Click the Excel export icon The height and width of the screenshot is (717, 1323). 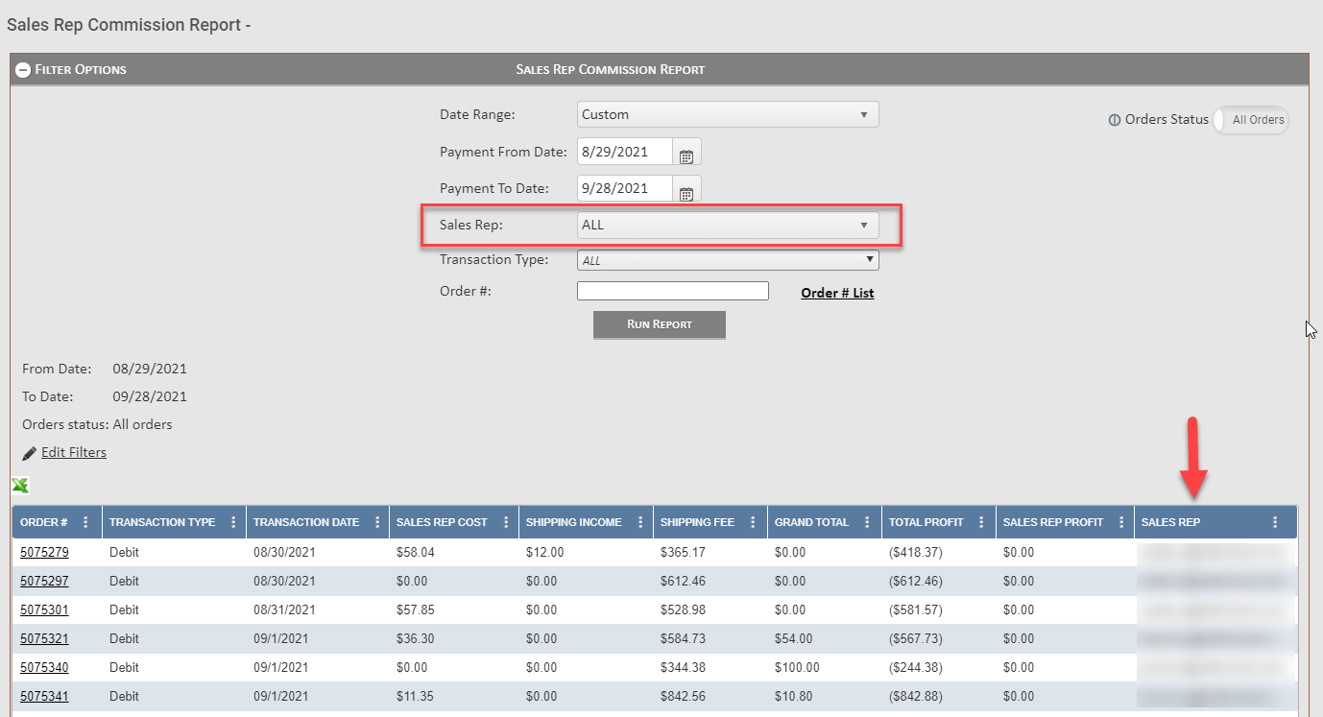coord(20,486)
